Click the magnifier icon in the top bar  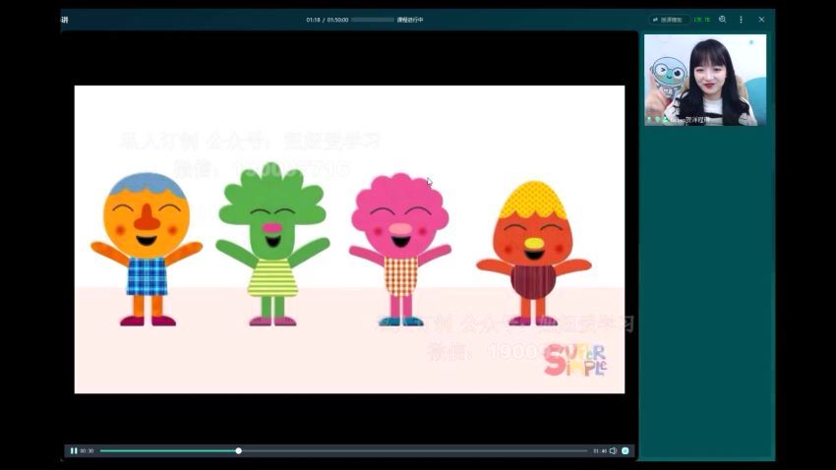(x=723, y=20)
